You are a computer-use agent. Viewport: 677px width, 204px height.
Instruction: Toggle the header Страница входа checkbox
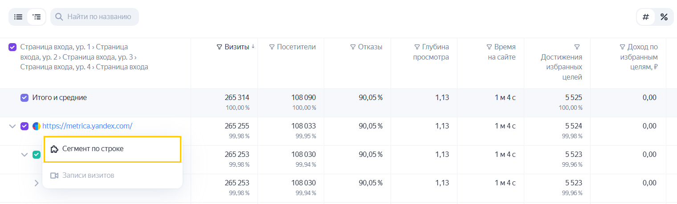[12, 47]
